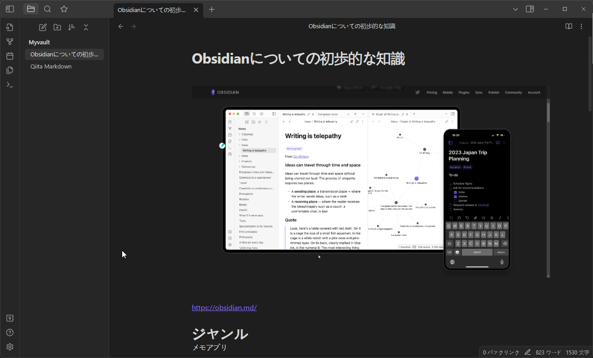Open the bookmarks star icon
The image size is (593, 358).
tap(64, 9)
